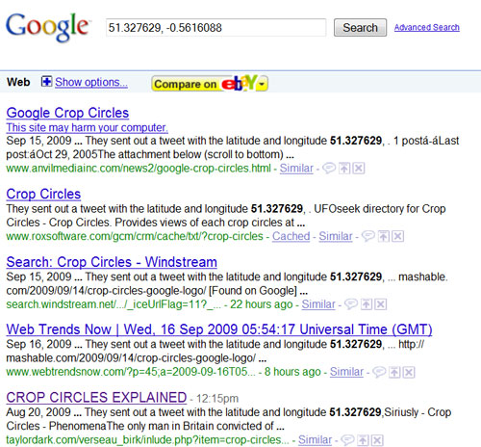Open the Compare on eBay dropdown

point(210,84)
